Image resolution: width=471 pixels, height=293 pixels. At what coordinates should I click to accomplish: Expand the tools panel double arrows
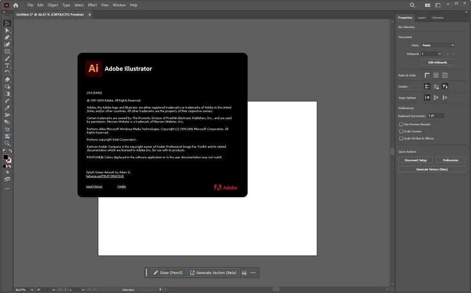4,12
